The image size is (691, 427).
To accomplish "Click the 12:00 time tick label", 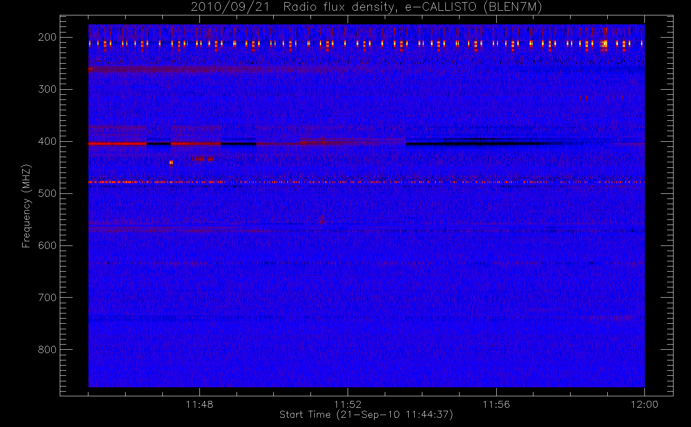I will [x=644, y=404].
